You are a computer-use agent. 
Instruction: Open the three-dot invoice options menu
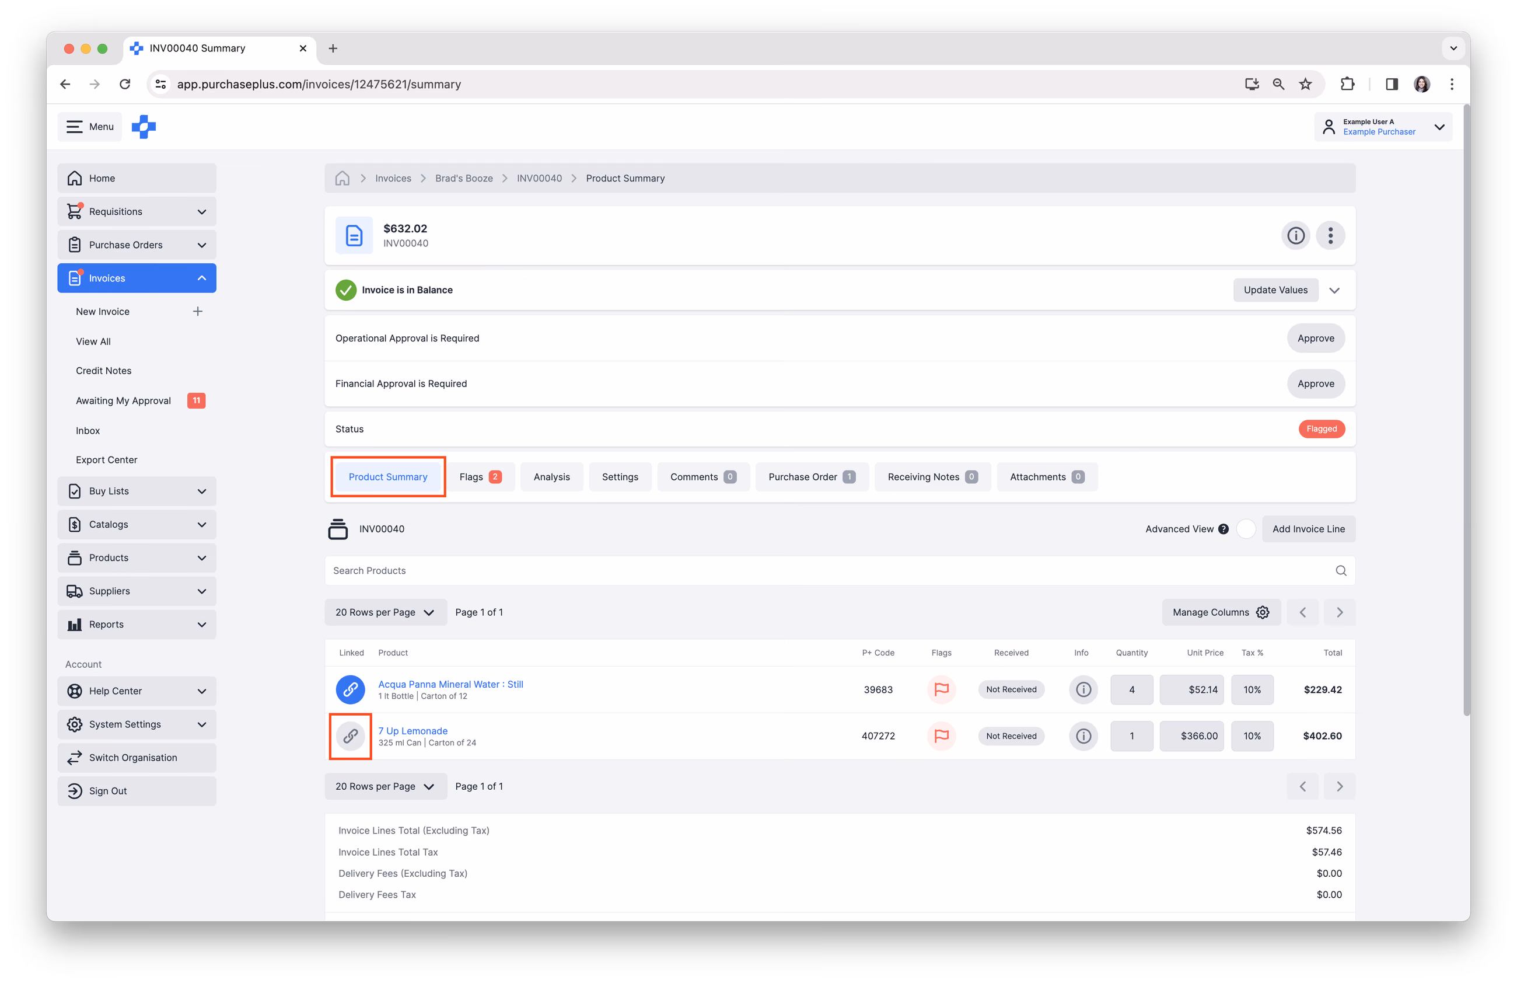coord(1330,235)
